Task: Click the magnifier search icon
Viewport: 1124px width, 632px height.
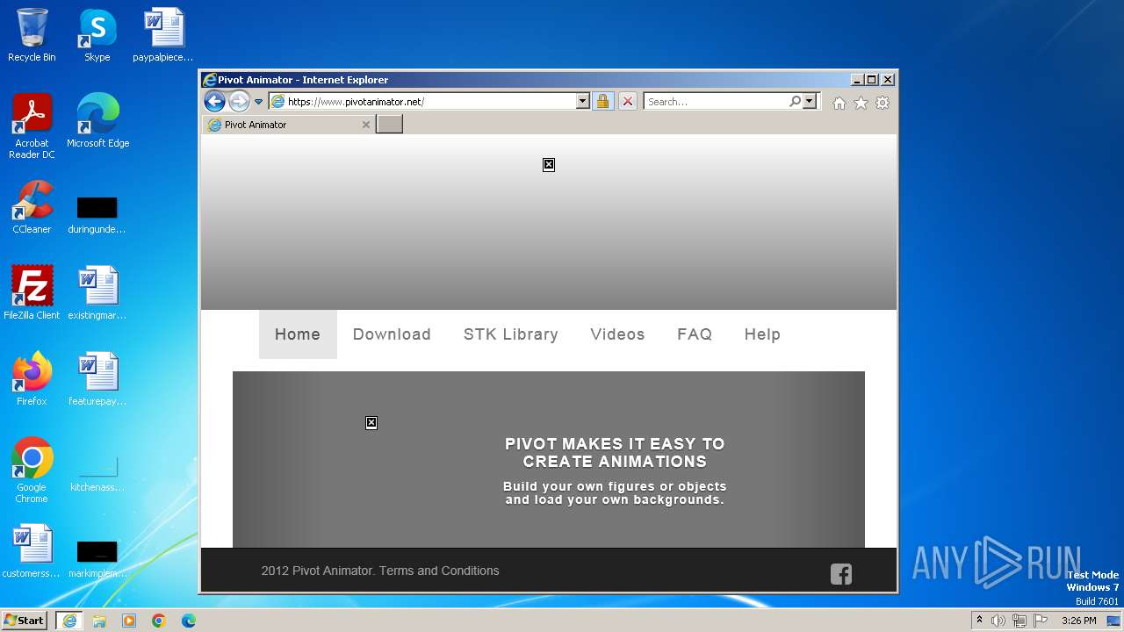Action: point(795,102)
